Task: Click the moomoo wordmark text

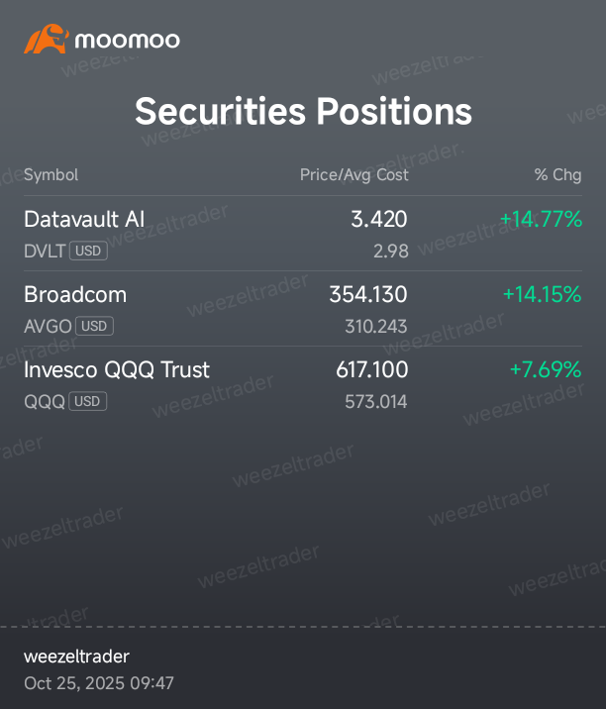Action: 127,41
